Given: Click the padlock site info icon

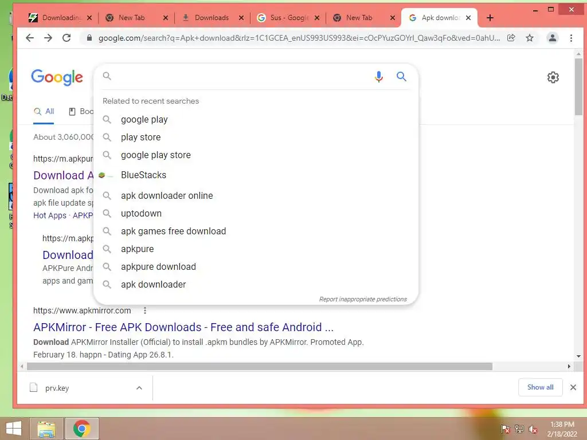Looking at the screenshot, I should pos(89,38).
